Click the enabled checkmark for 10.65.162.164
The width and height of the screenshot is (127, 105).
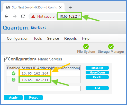[x=14, y=73]
